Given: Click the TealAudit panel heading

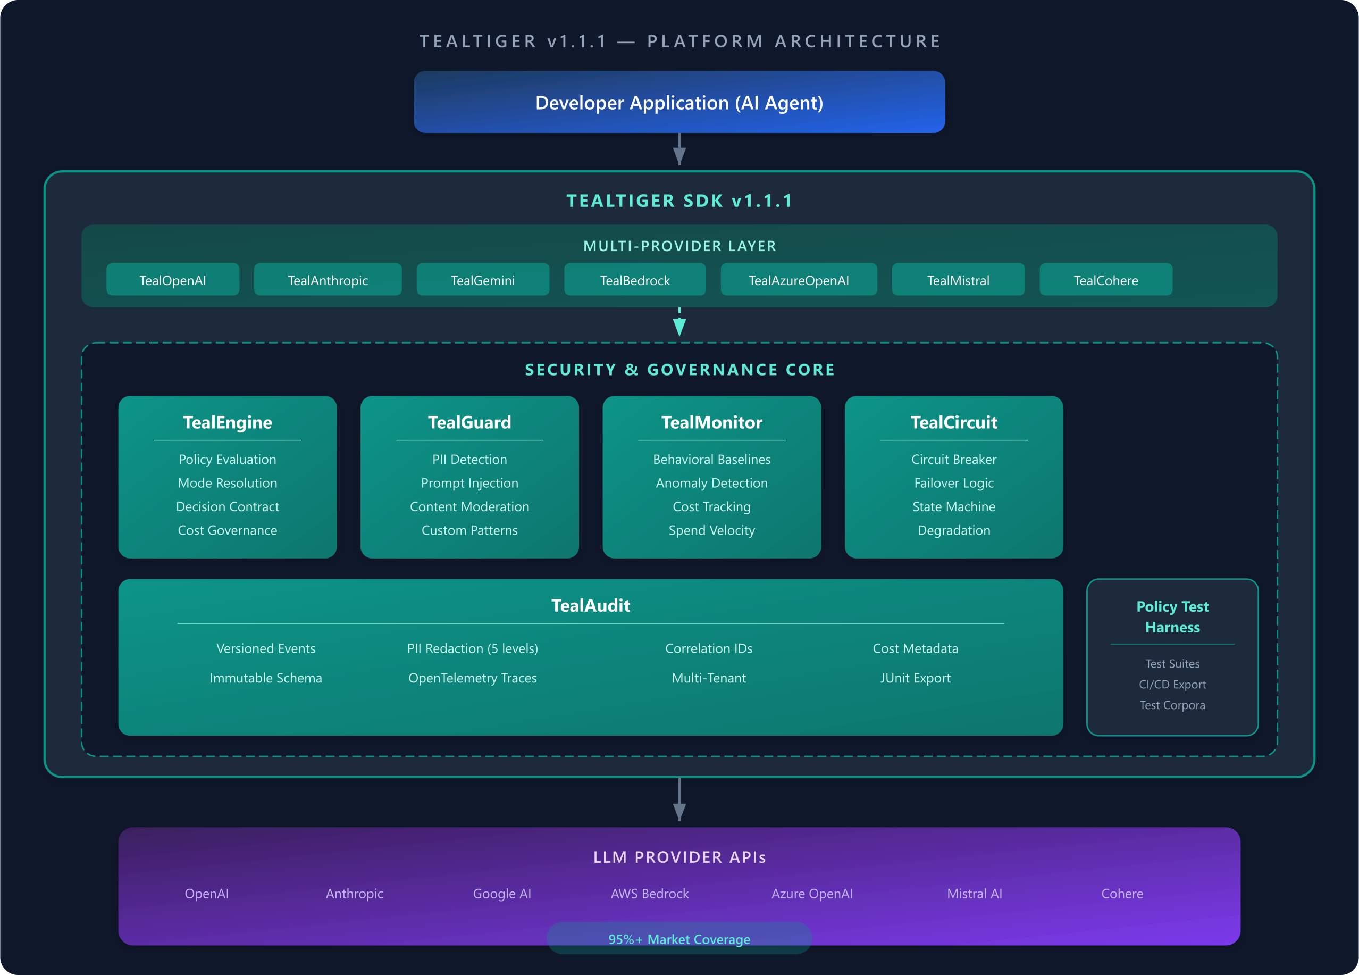Looking at the screenshot, I should point(590,606).
